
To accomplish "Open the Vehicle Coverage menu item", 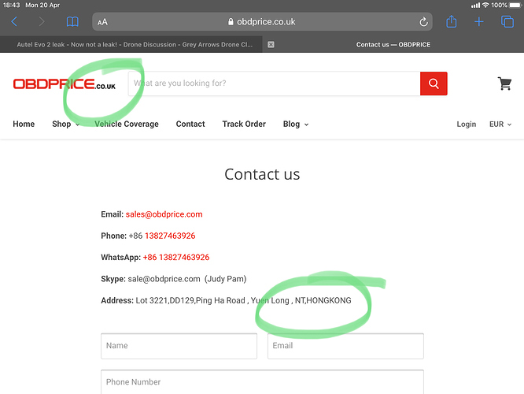I will pyautogui.click(x=127, y=125).
